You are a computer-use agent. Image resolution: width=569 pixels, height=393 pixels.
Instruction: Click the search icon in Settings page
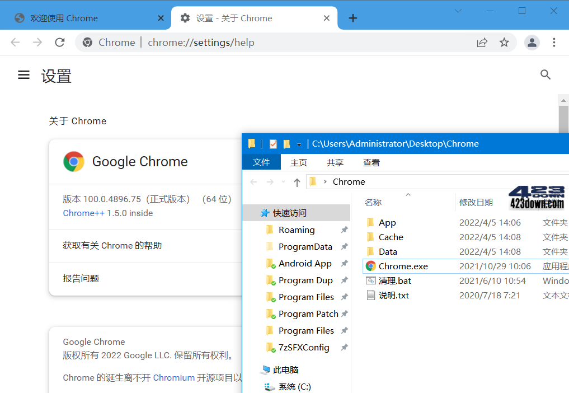(546, 74)
